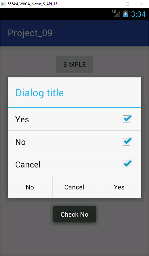Tap the SIMPLE button behind the dialog
The image size is (149, 256).
point(74,64)
